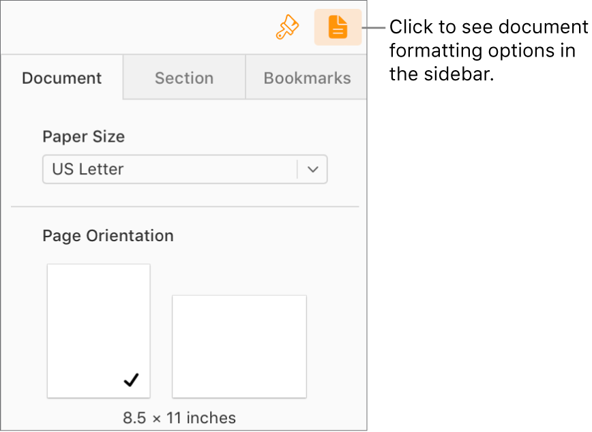Switch to the Document tab
The height and width of the screenshot is (432, 592).
click(x=62, y=78)
